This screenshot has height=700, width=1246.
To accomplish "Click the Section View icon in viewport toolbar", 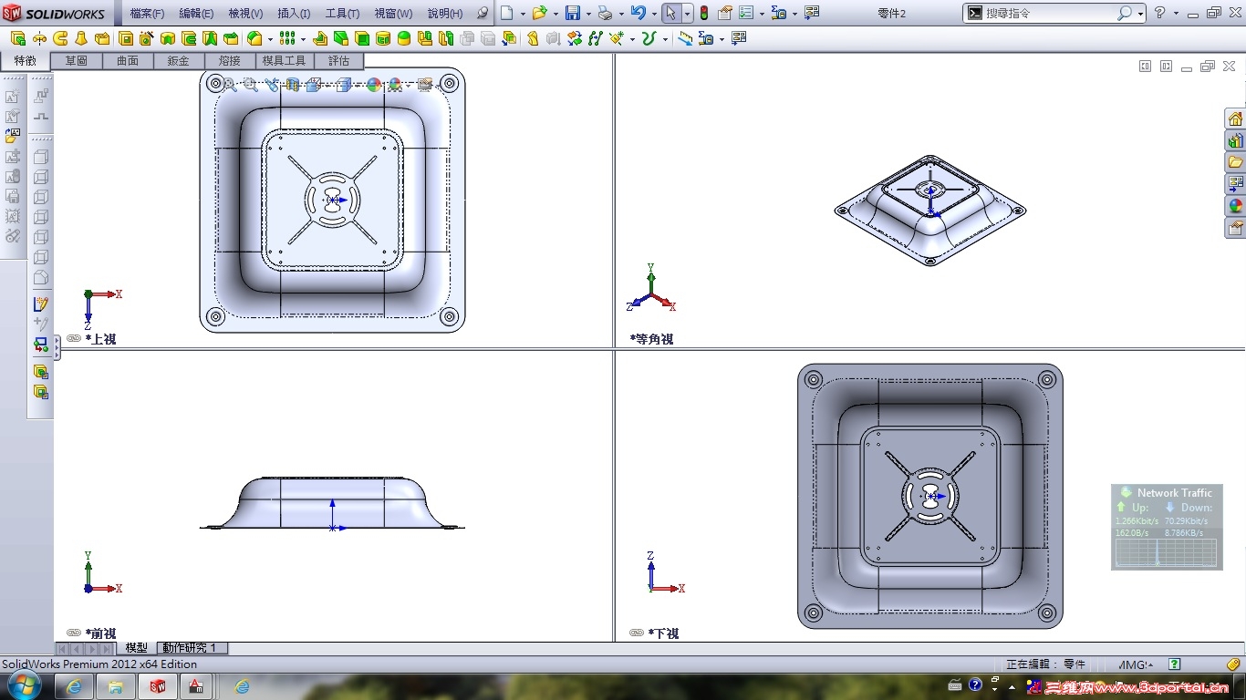I will point(293,85).
